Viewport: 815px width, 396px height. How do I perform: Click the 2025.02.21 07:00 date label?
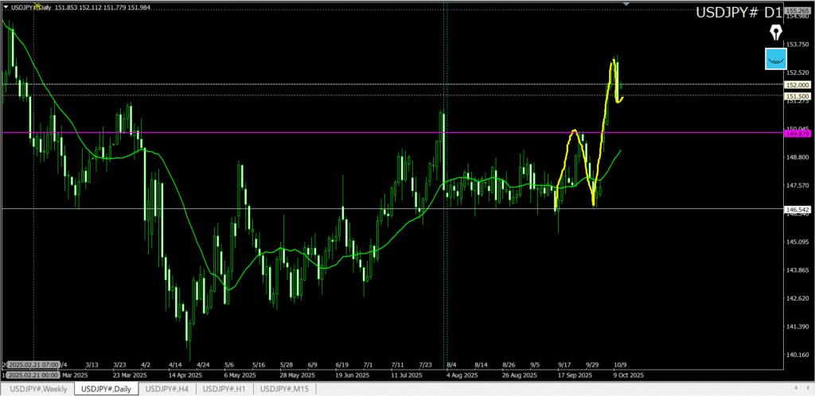point(33,365)
